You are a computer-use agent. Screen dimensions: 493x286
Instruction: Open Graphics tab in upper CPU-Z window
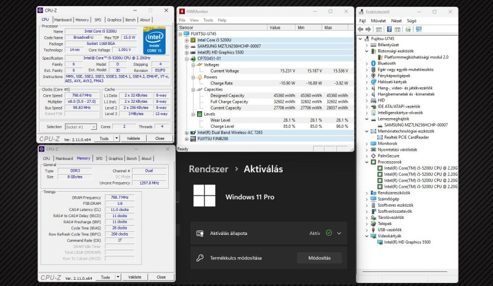click(114, 20)
